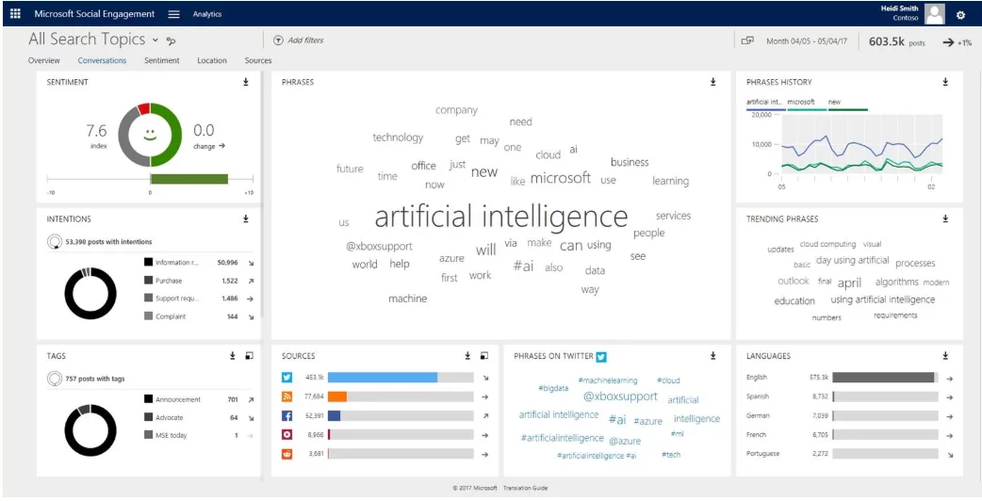Click the MSE today tag row

click(x=199, y=435)
